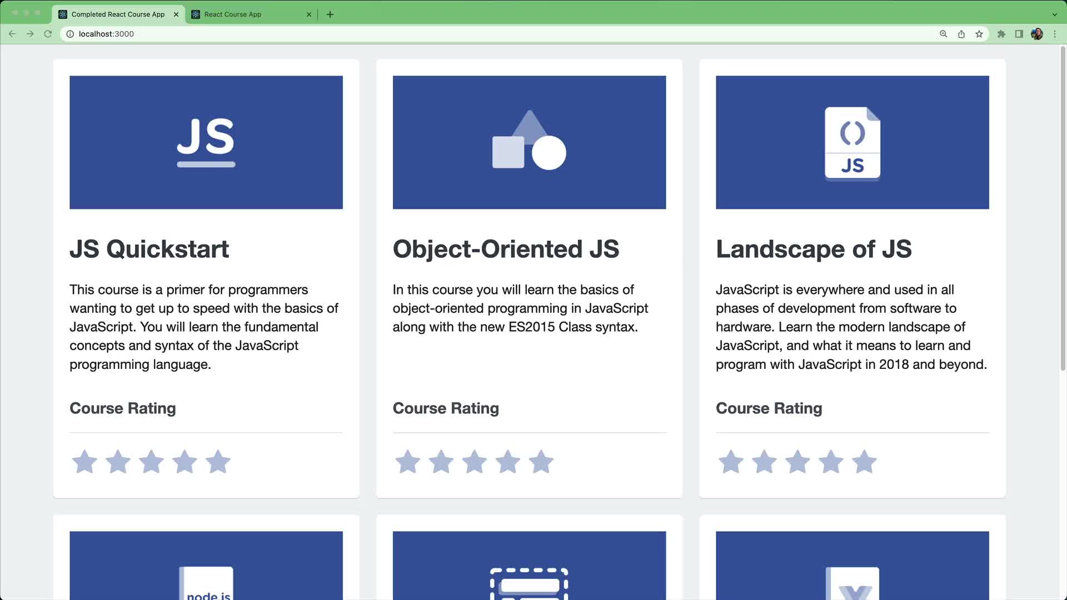Rate JS Quickstart five stars
The height and width of the screenshot is (600, 1067).
click(x=218, y=462)
